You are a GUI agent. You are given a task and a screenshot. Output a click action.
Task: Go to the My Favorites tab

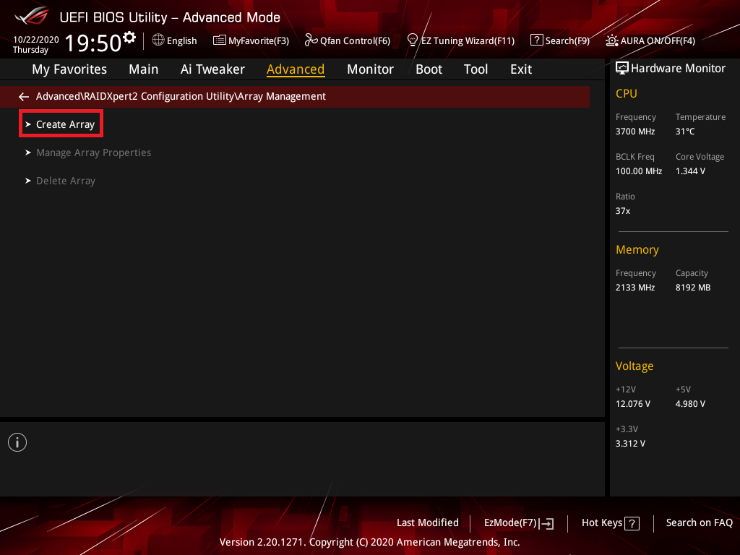coord(69,69)
